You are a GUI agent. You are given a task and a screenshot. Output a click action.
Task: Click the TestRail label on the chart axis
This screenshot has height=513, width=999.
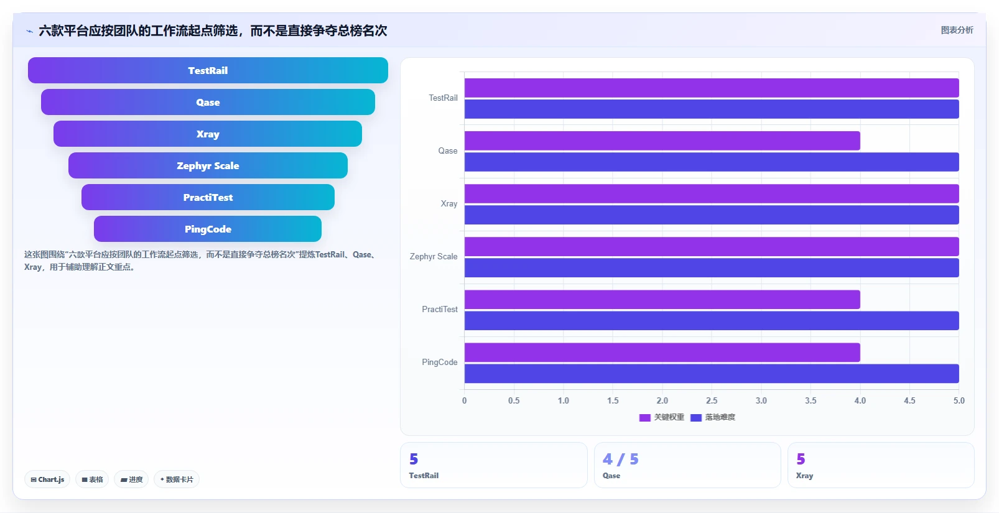pos(443,98)
